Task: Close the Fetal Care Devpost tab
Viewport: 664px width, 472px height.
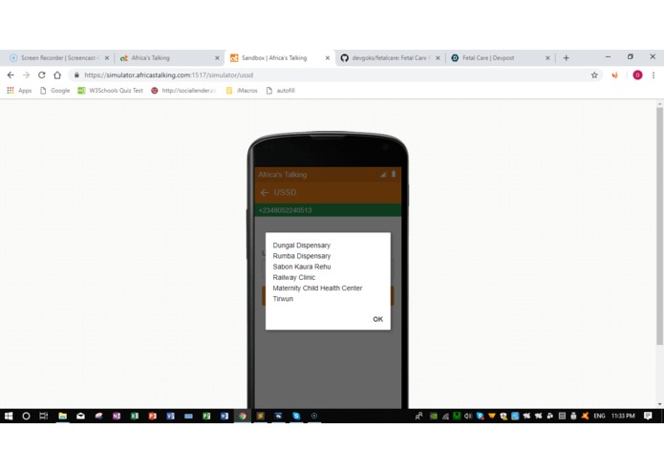Action: point(547,58)
